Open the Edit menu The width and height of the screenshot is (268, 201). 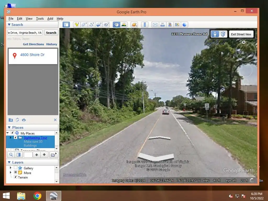[19, 19]
